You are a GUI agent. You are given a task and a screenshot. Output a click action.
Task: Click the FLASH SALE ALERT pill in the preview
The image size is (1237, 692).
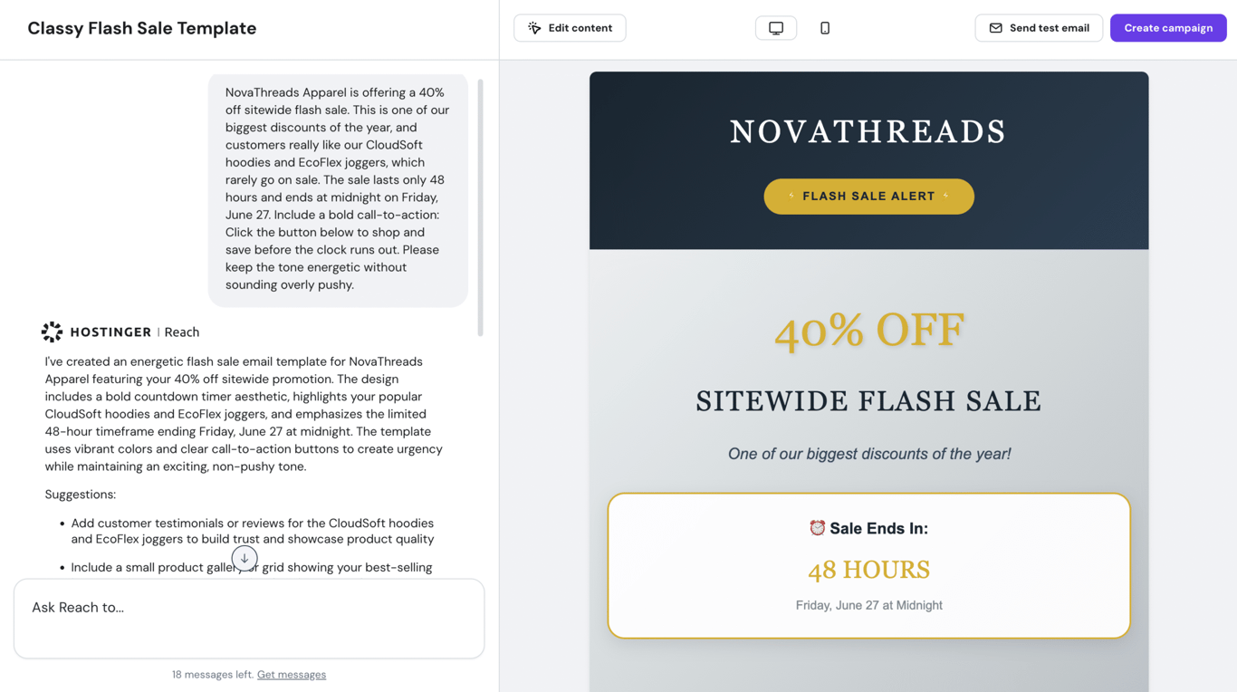point(868,196)
